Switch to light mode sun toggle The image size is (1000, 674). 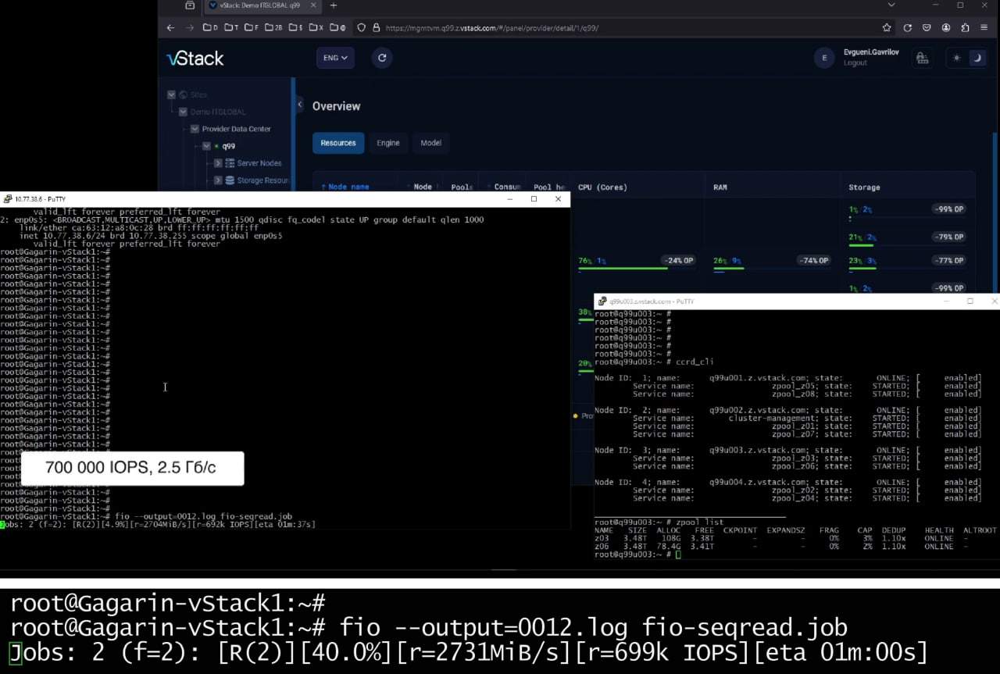click(x=956, y=58)
